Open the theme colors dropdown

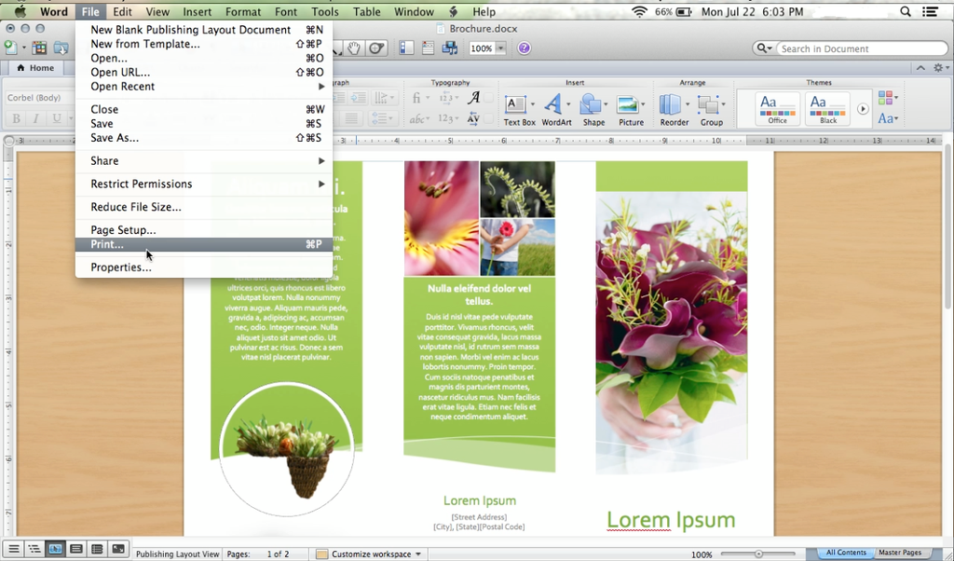tap(888, 97)
